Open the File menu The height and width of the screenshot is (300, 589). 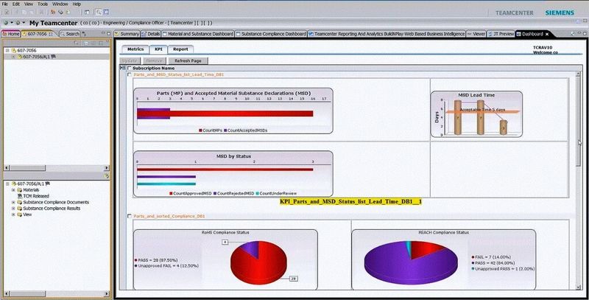point(5,4)
